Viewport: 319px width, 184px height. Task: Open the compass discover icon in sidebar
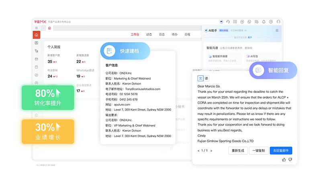click(x=37, y=75)
